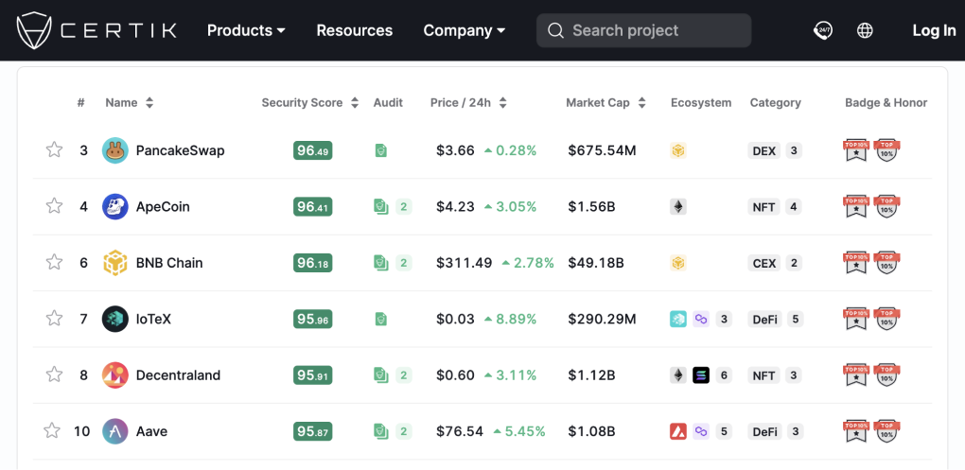Click ApeCoin's Ethereum ecosystem icon
Screen dimensions: 965x470
point(678,206)
